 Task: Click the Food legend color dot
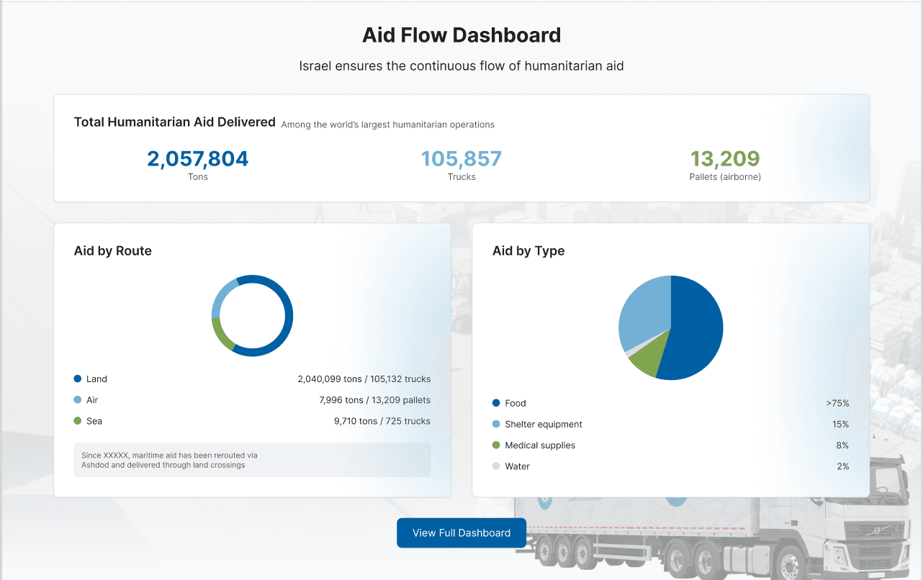[496, 403]
